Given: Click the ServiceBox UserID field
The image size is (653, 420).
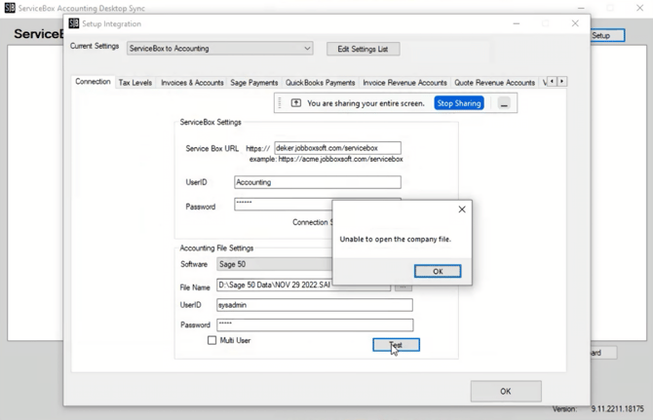Looking at the screenshot, I should coord(318,182).
